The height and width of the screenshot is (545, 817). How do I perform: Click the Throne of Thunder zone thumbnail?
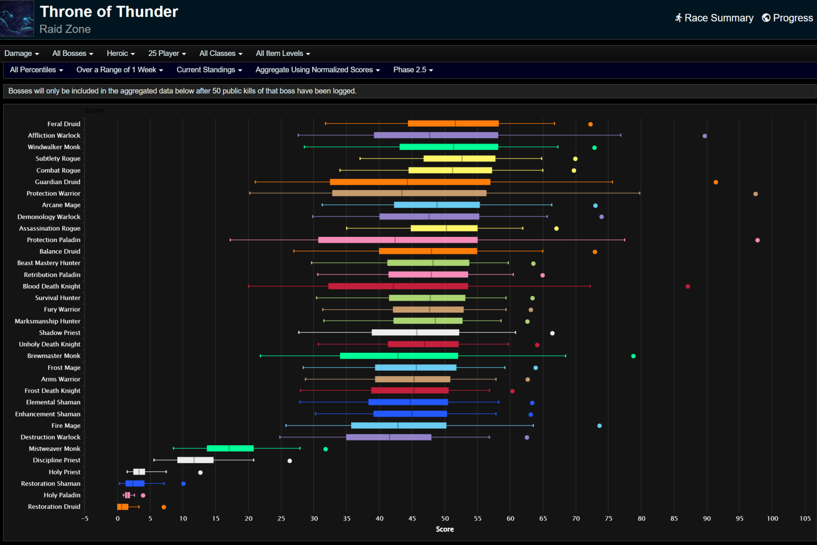17,18
